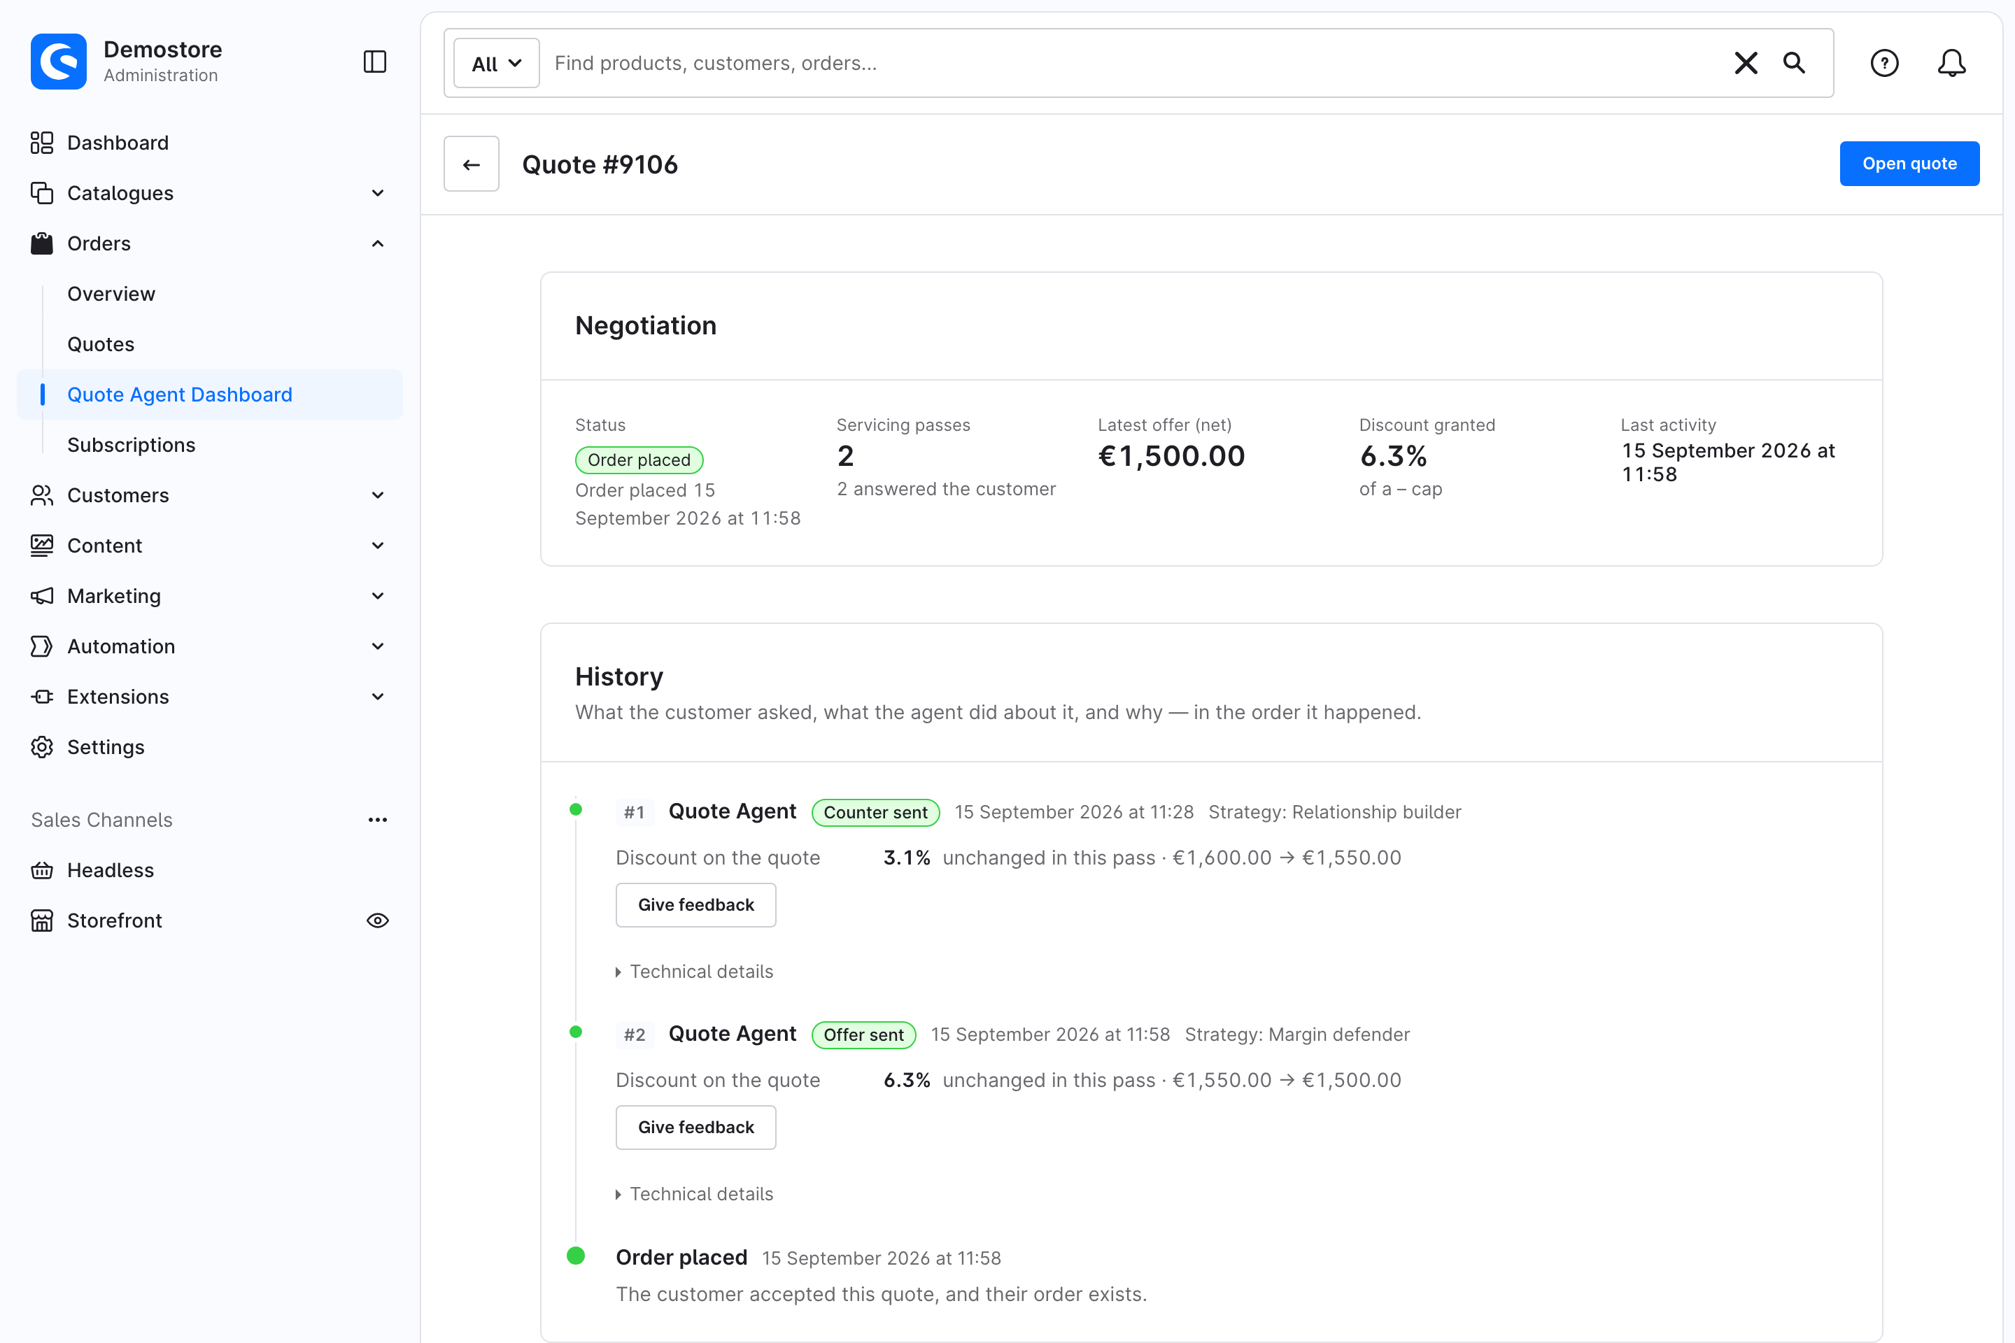Collapse the Orders menu chevron
This screenshot has height=1343, width=2015.
pos(378,243)
